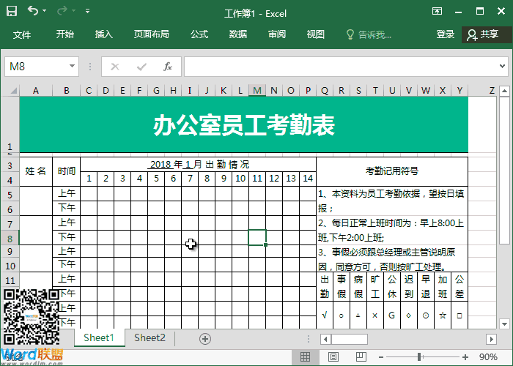513x366 pixels.
Task: Switch to Sheet2 tab
Action: (x=150, y=337)
